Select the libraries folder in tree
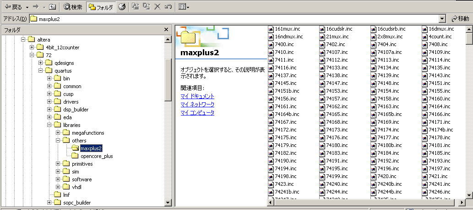Viewport: 473px width, 210px height. tap(72, 125)
